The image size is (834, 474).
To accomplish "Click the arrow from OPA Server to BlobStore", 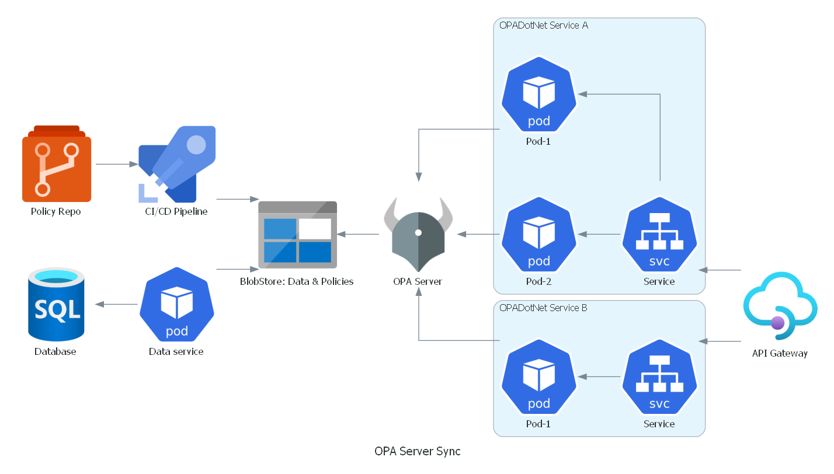I will tap(358, 235).
